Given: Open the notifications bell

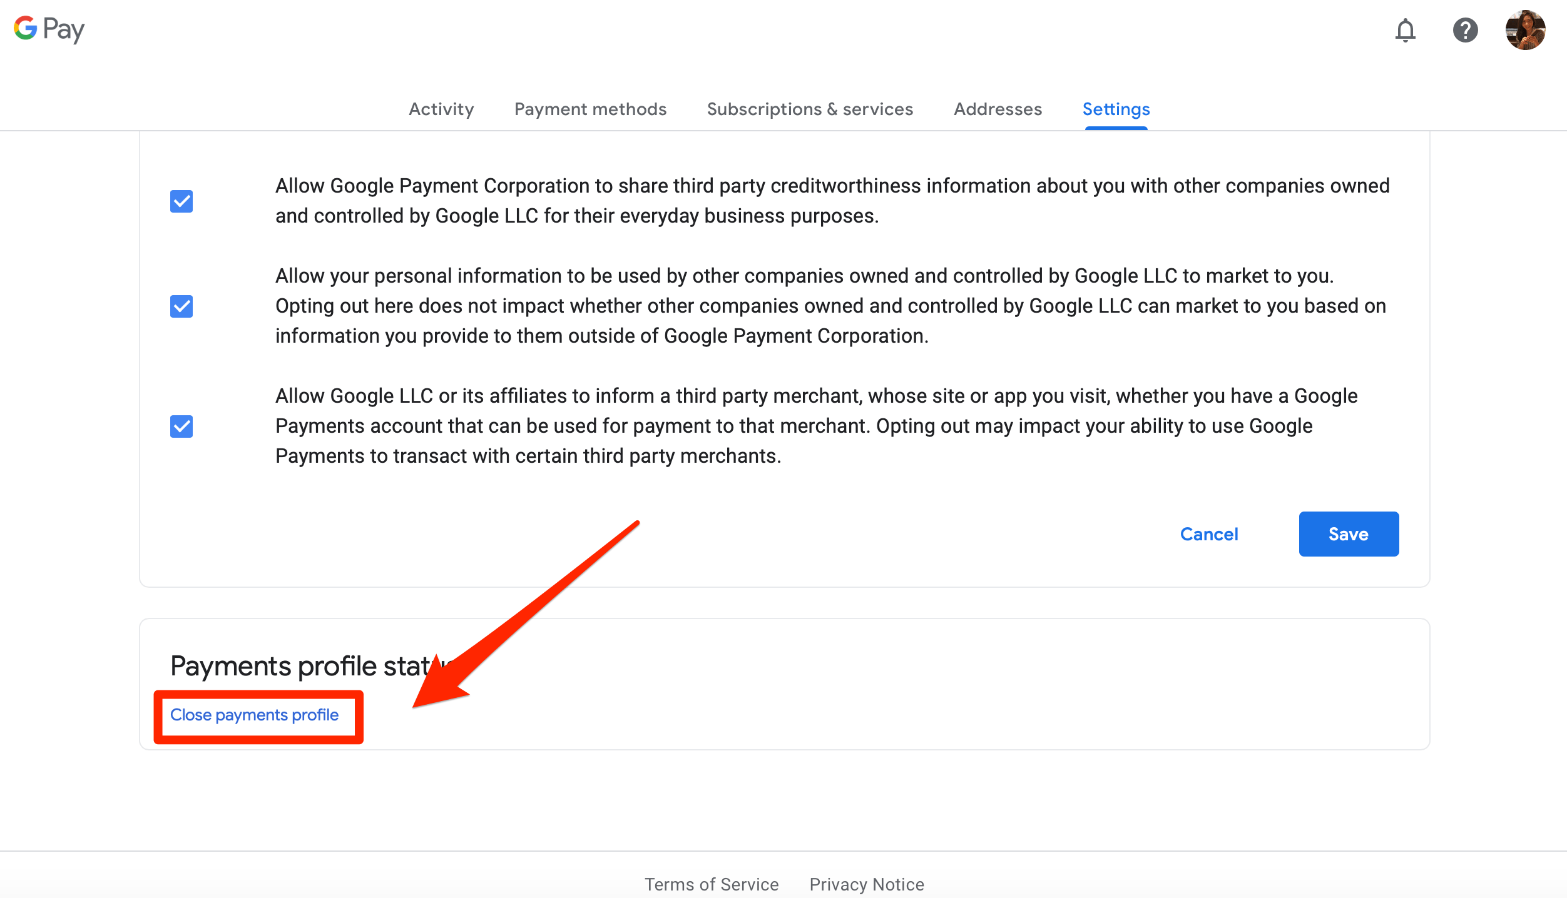Looking at the screenshot, I should pos(1405,30).
